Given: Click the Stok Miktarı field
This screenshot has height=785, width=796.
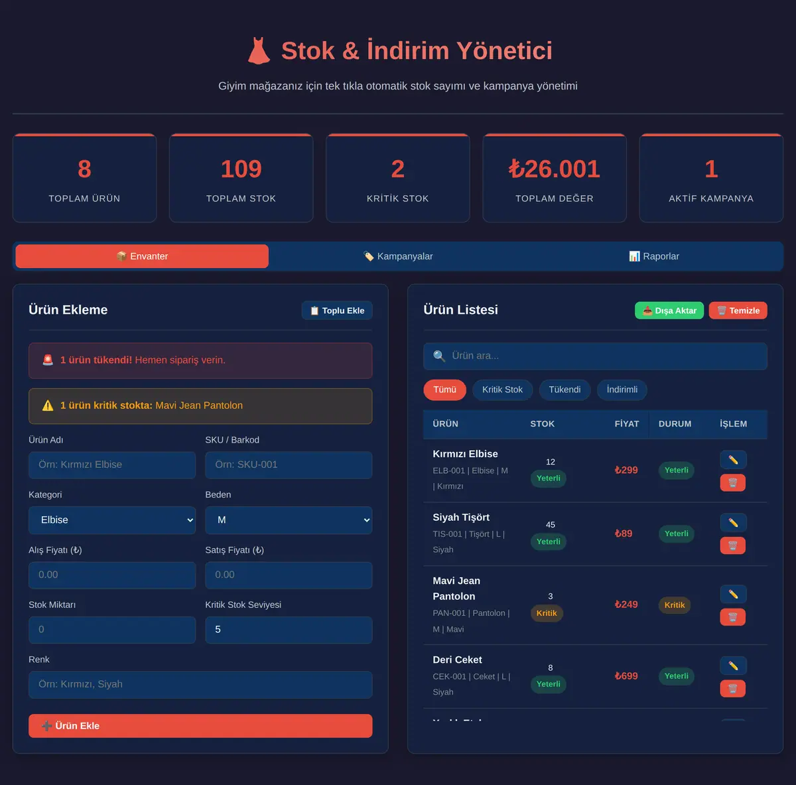Looking at the screenshot, I should [112, 630].
